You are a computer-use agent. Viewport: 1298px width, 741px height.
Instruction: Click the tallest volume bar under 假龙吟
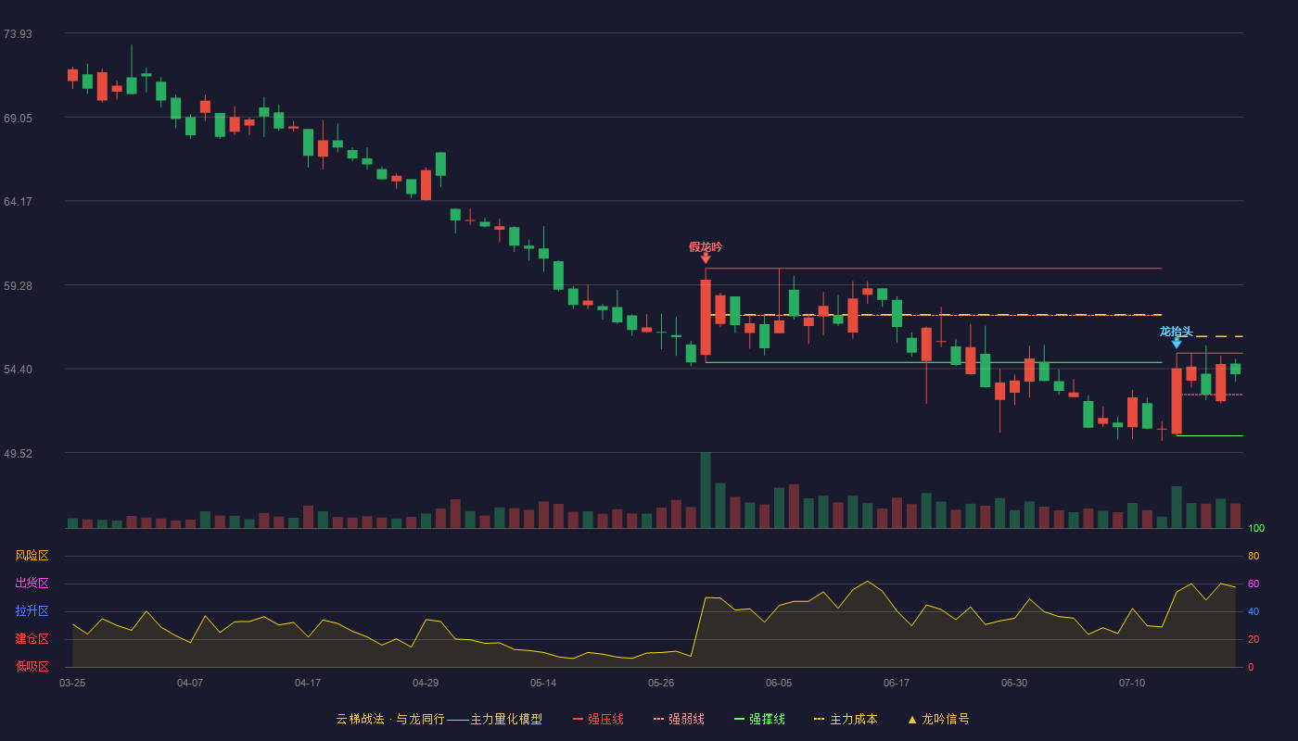coord(706,490)
